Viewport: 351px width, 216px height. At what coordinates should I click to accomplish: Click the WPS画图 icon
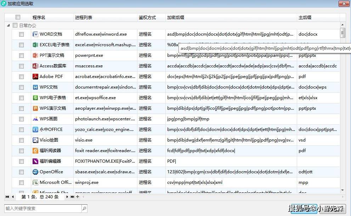coord(35,119)
